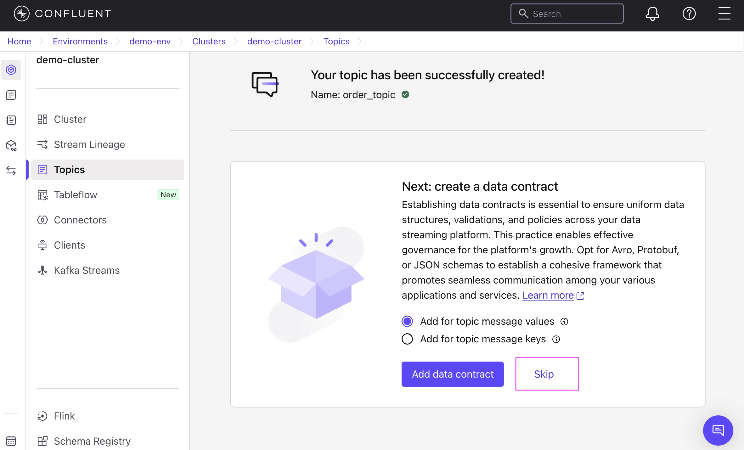Open Schema Registry in the sidebar
The height and width of the screenshot is (450, 744).
pyautogui.click(x=108, y=441)
